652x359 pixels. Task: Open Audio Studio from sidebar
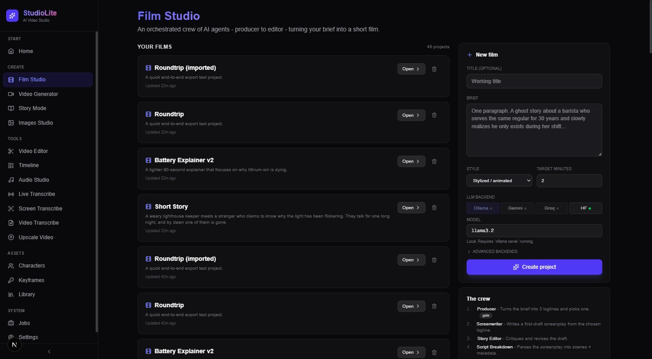coord(48,180)
